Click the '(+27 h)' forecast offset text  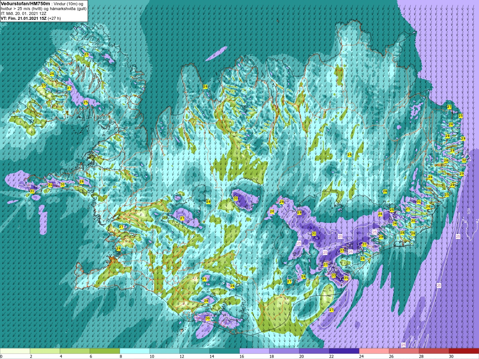pyautogui.click(x=54, y=18)
